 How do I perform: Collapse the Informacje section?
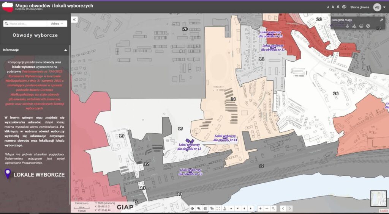[x=65, y=50]
